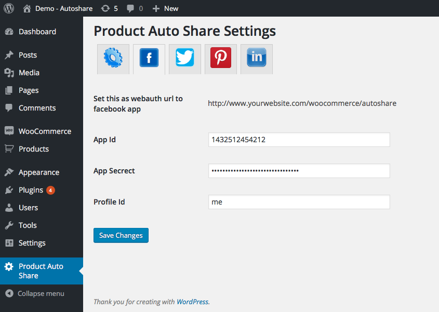The width and height of the screenshot is (439, 312).
Task: Click the Products cart icon
Action: click(x=9, y=149)
